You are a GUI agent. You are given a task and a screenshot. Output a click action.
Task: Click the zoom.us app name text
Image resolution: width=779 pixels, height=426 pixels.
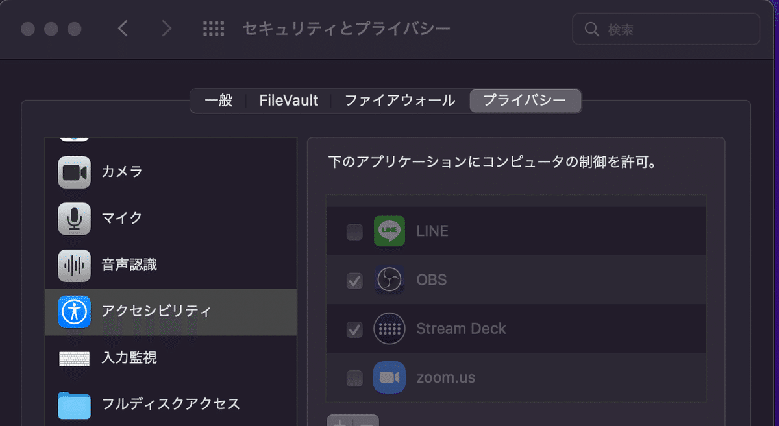coord(445,377)
